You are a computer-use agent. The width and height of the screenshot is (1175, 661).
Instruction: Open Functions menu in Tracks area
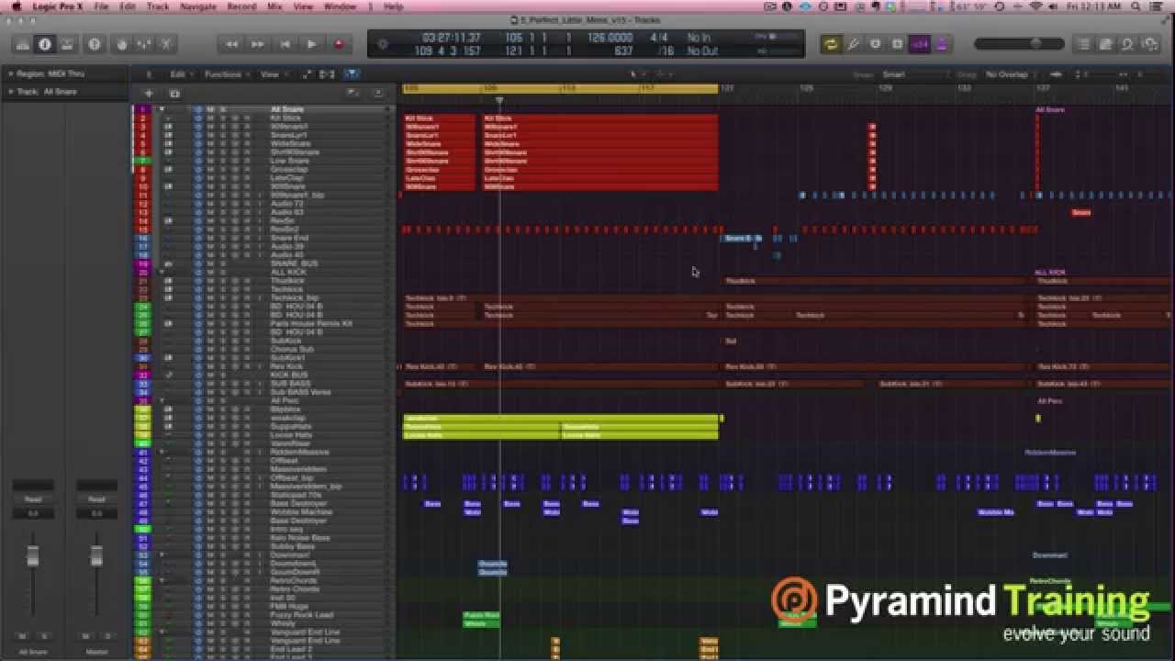click(x=225, y=74)
